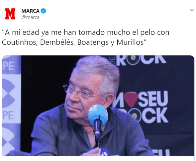196x161 pixels.
Task: Click the white card strip below photo
Action: (x=98, y=159)
